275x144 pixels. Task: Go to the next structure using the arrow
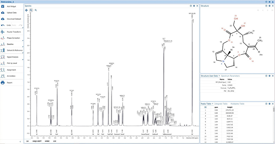coord(267,10)
